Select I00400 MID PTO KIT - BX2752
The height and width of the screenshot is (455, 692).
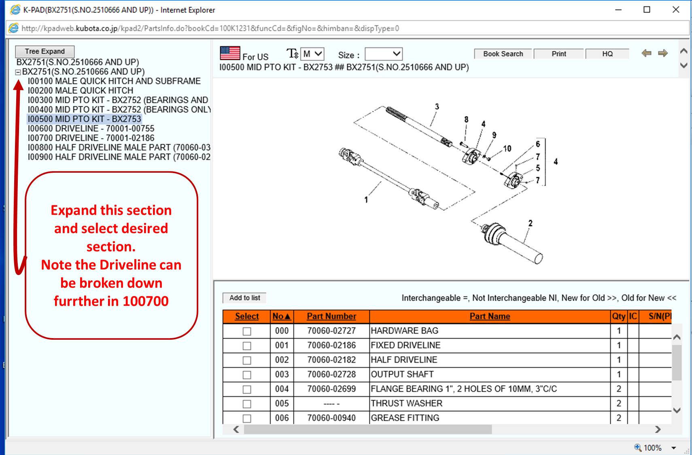coord(119,110)
